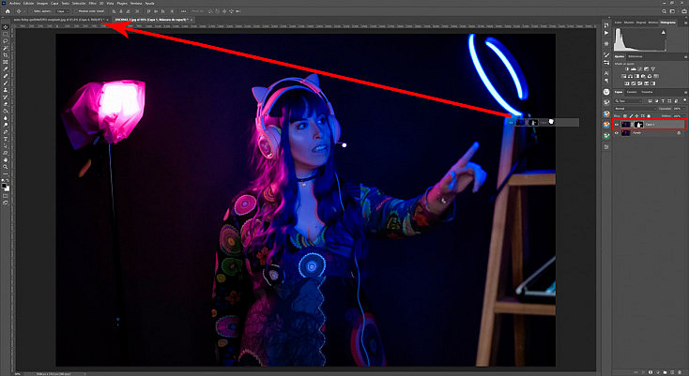Select the Hand tool
This screenshot has width=689, height=376.
6,160
